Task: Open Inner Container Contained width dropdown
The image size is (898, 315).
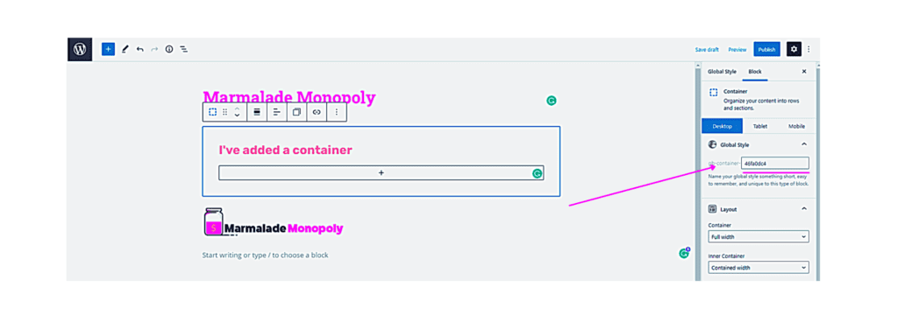Action: [759, 268]
